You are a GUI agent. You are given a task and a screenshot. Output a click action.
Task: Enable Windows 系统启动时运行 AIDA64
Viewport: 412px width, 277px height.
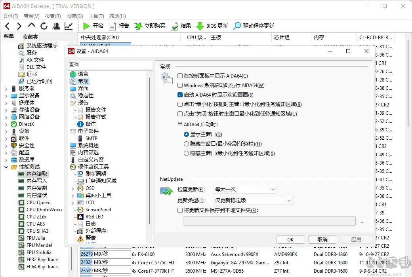[180, 86]
